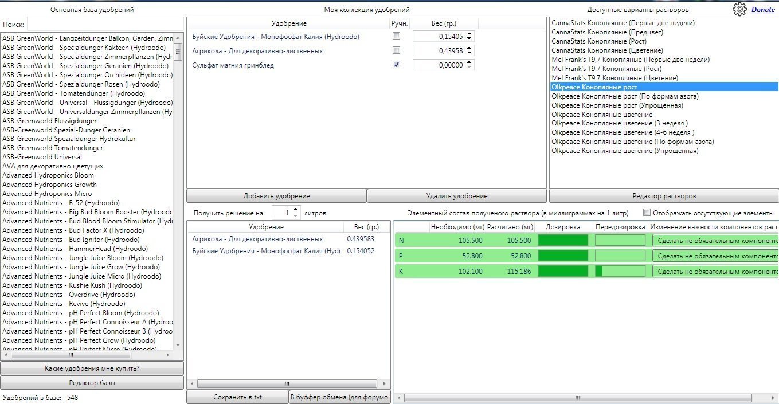Select CannaStats Конопляные (Первые две недели)
The image size is (779, 404).
pos(623,23)
